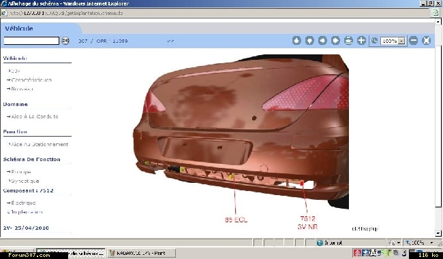Open the Synoptique schema link
Image resolution: width=443 pixels, height=259 pixels.
tap(25, 181)
